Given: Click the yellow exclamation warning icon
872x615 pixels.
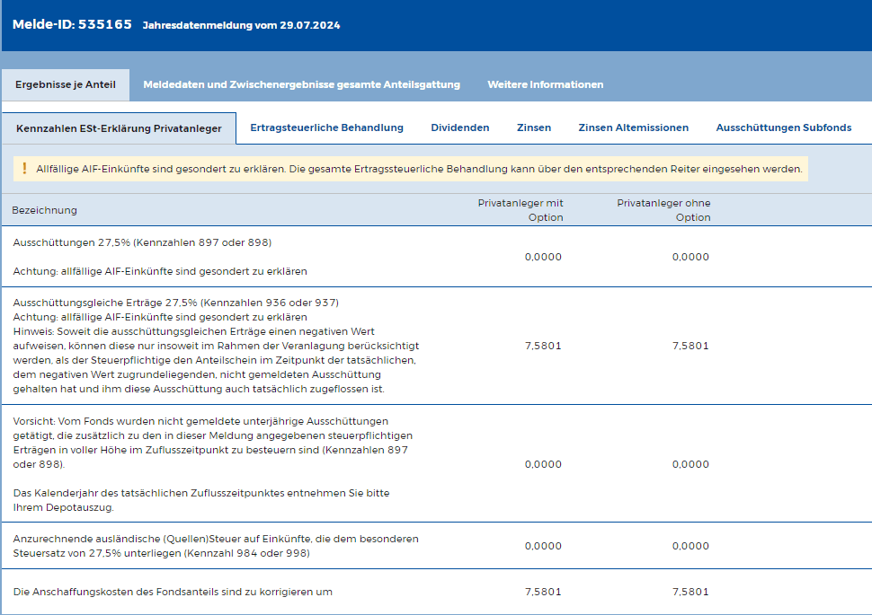Looking at the screenshot, I should tap(24, 169).
